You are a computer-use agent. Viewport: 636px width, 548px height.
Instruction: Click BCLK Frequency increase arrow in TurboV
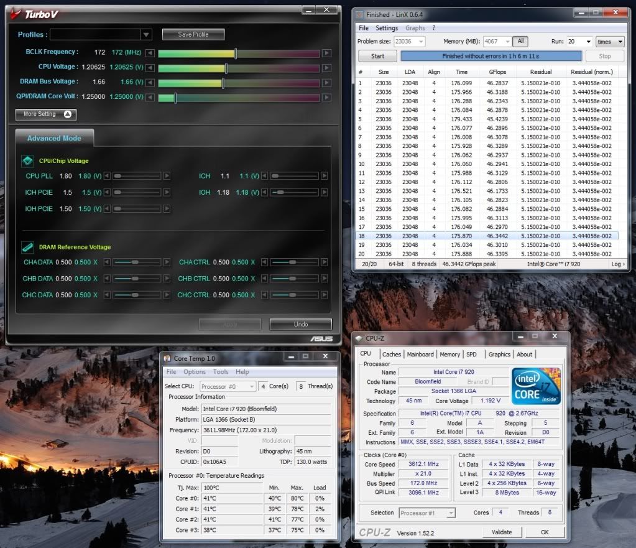[x=326, y=53]
